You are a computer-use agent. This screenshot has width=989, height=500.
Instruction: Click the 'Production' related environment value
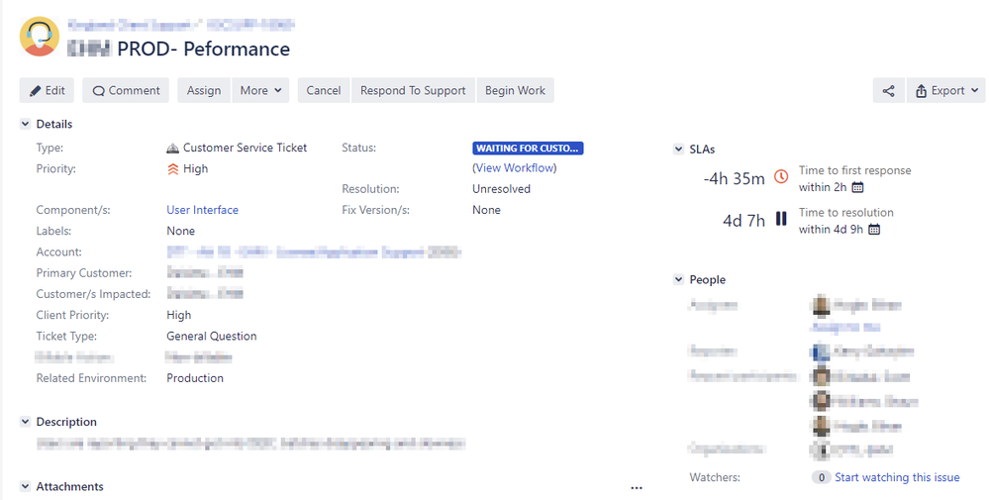tap(195, 378)
